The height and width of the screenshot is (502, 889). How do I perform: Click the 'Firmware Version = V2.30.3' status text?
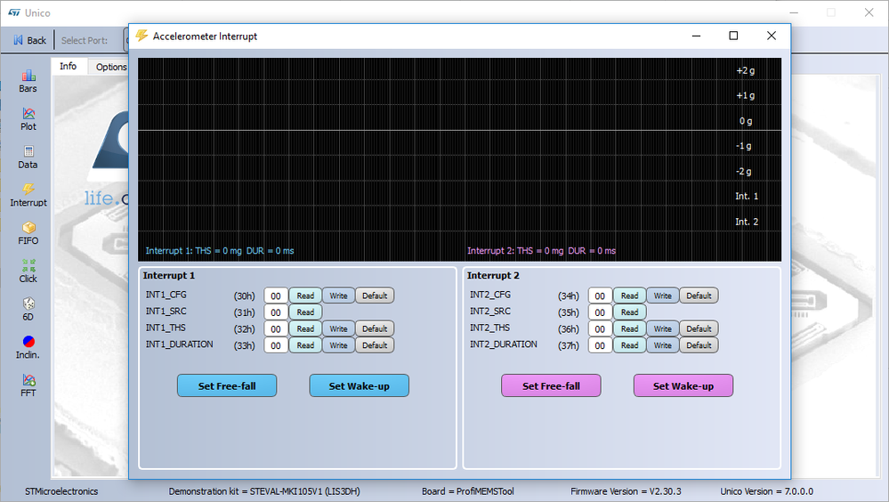[626, 491]
